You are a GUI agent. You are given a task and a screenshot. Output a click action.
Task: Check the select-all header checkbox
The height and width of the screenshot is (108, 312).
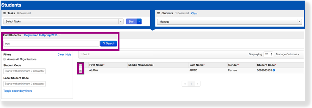pyautogui.click(x=81, y=65)
